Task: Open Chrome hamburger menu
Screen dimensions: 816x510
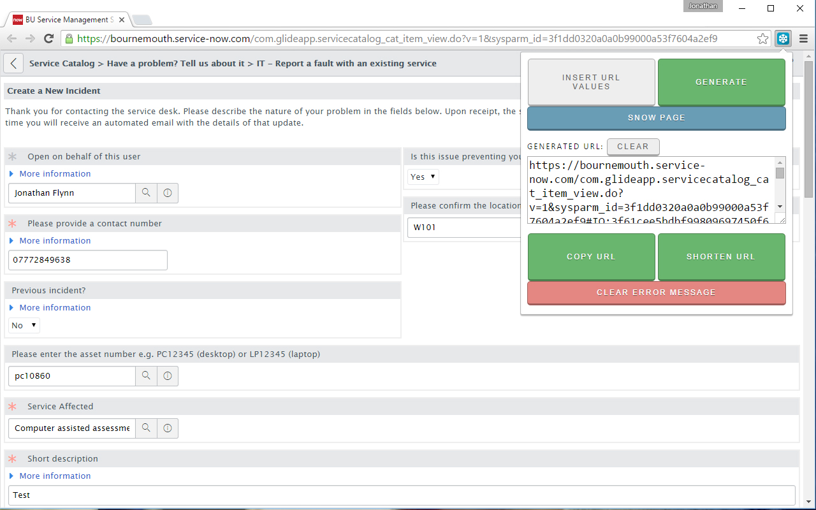Action: point(803,39)
